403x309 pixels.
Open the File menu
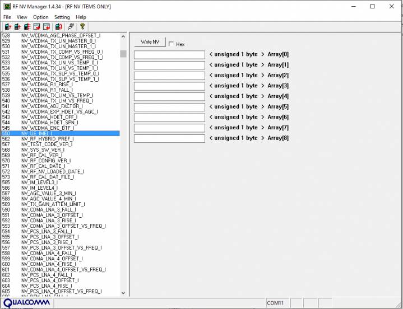coord(7,17)
